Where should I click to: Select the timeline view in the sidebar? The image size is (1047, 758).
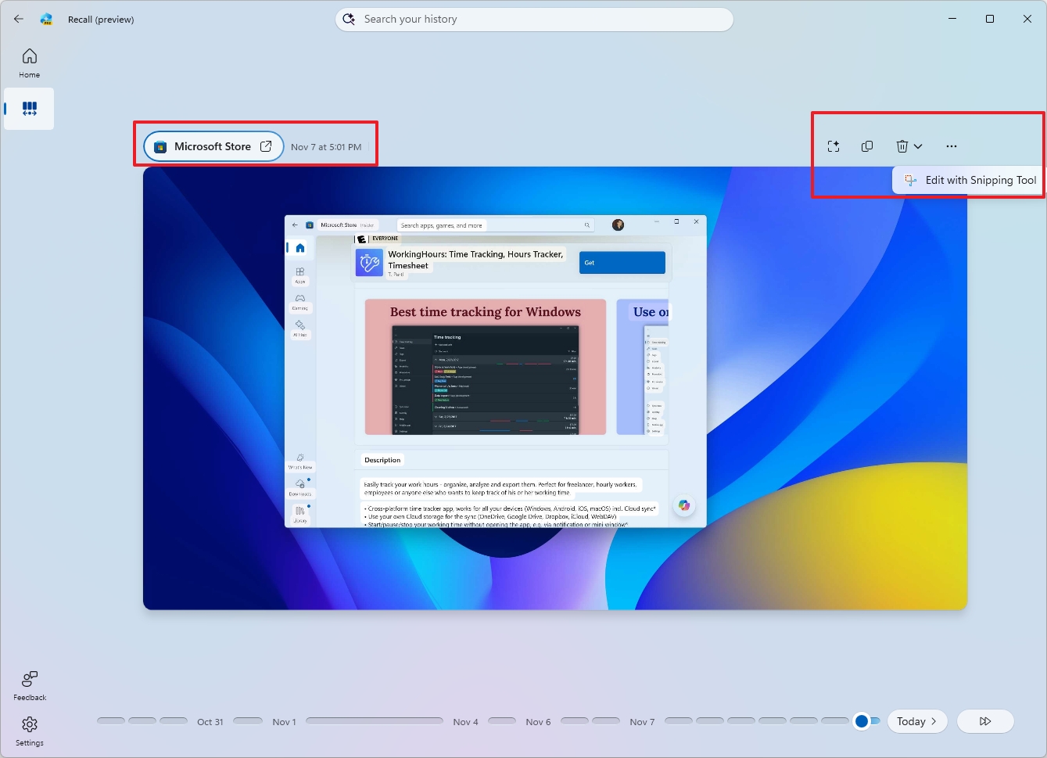(x=29, y=109)
